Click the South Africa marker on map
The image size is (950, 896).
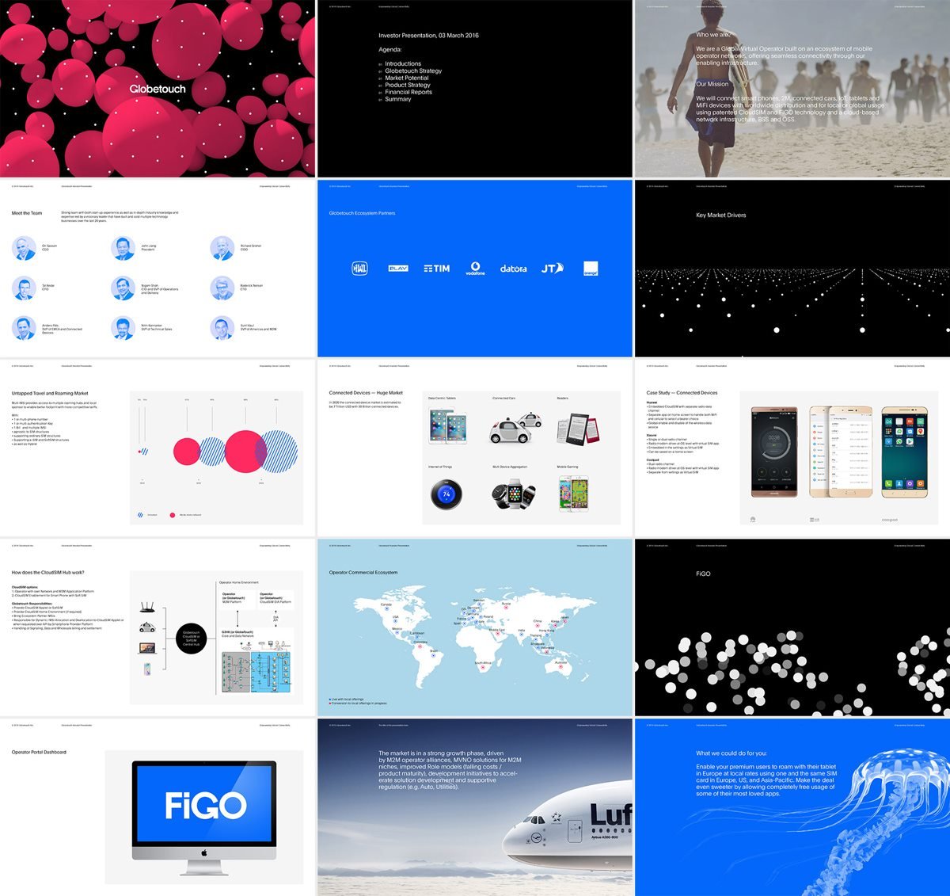tap(483, 668)
